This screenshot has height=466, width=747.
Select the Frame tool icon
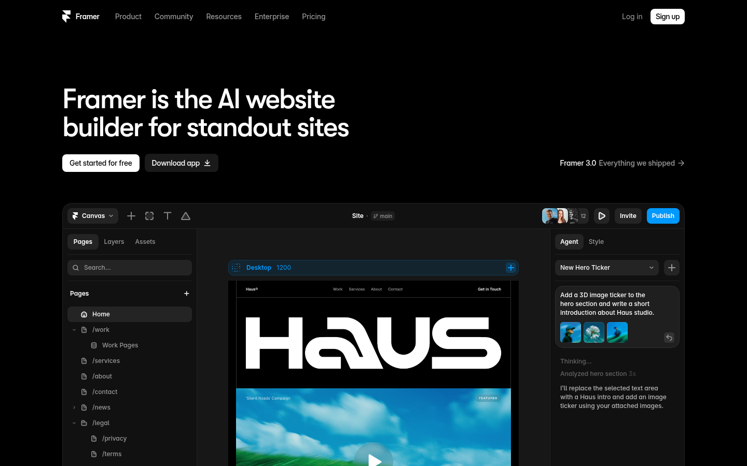149,216
